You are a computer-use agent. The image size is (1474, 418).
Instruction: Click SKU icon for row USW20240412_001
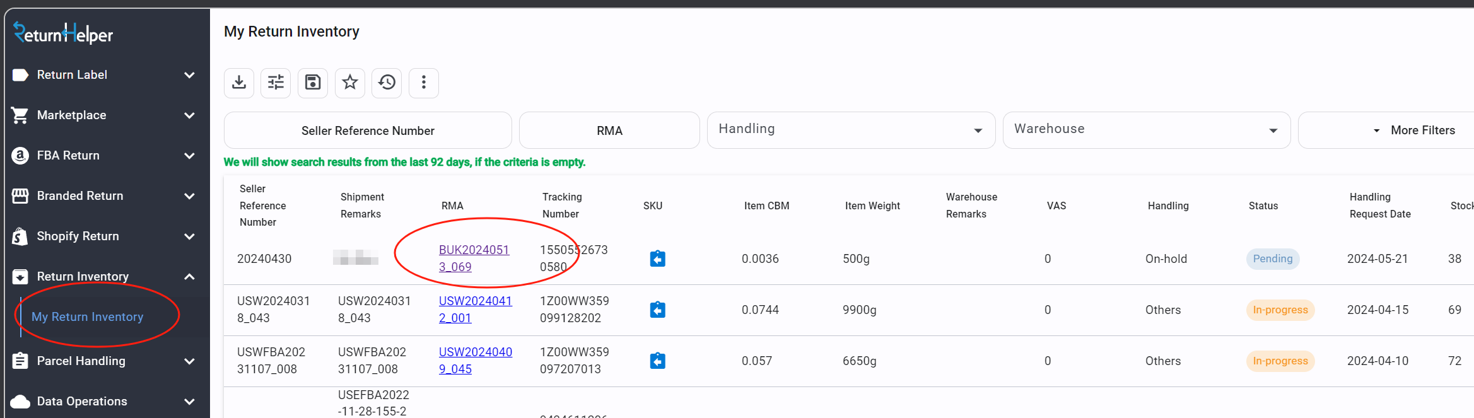[657, 310]
